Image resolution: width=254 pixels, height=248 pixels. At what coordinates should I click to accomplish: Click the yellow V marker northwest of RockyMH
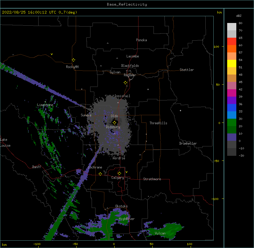(x=52, y=54)
